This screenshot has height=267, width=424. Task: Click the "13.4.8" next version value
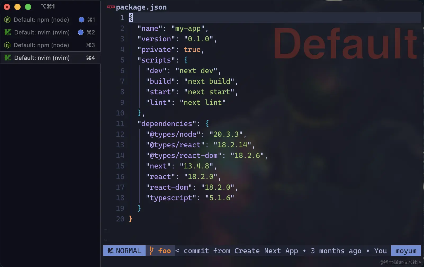click(x=196, y=166)
